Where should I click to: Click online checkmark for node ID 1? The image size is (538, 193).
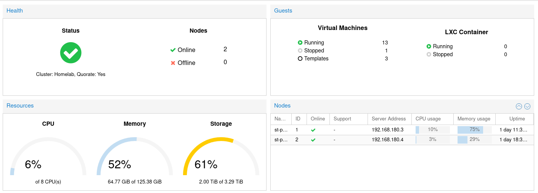313,130
